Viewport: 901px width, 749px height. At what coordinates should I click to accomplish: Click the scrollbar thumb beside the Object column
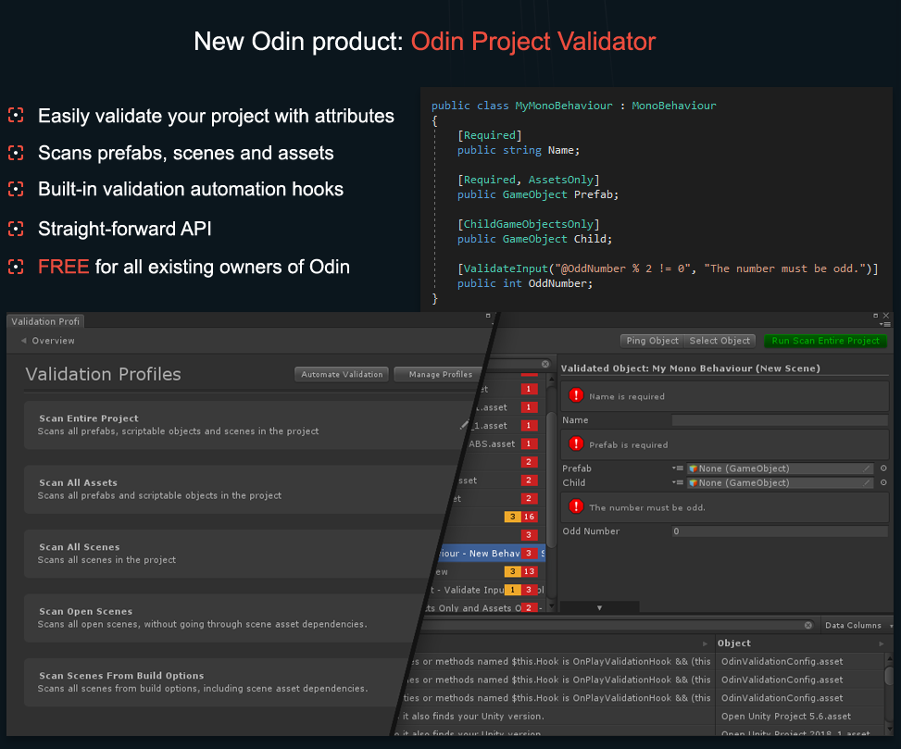pyautogui.click(x=890, y=674)
